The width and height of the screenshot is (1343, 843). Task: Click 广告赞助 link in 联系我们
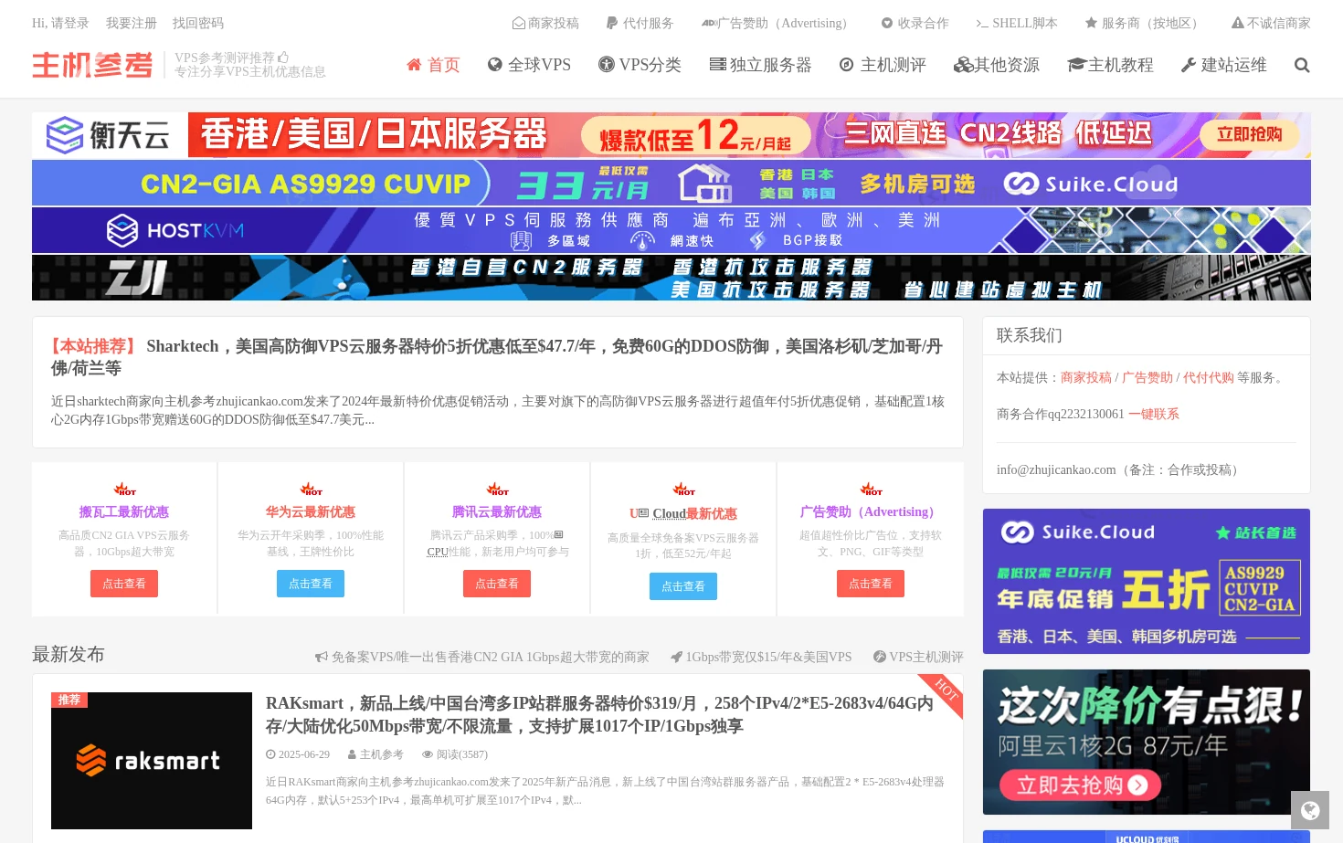[x=1147, y=377]
